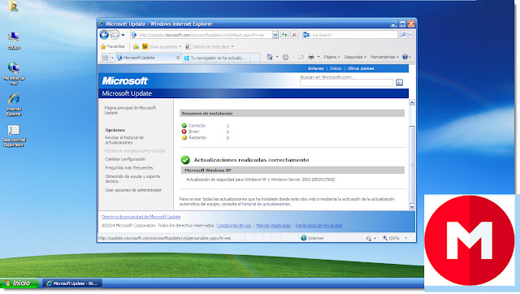Click the Quick Tabs grid icon

pyautogui.click(x=106, y=58)
